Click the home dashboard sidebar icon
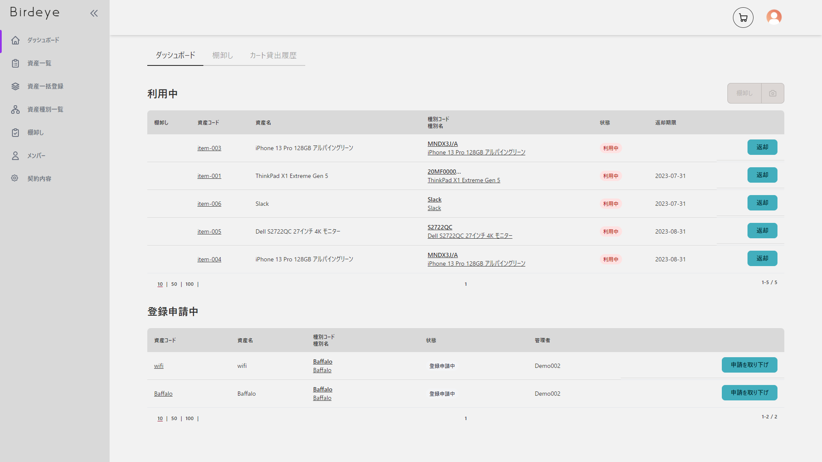Viewport: 822px width, 462px height. pos(15,40)
